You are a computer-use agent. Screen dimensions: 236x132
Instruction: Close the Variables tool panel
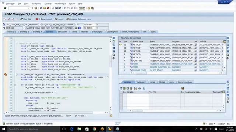(228, 82)
